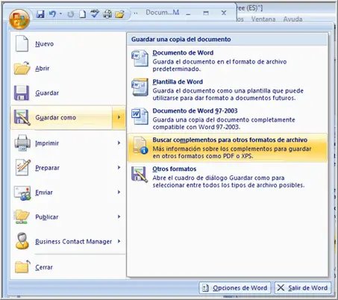Select the Guardar como menu label
Viewport: 338px width, 300px height.
click(x=56, y=117)
